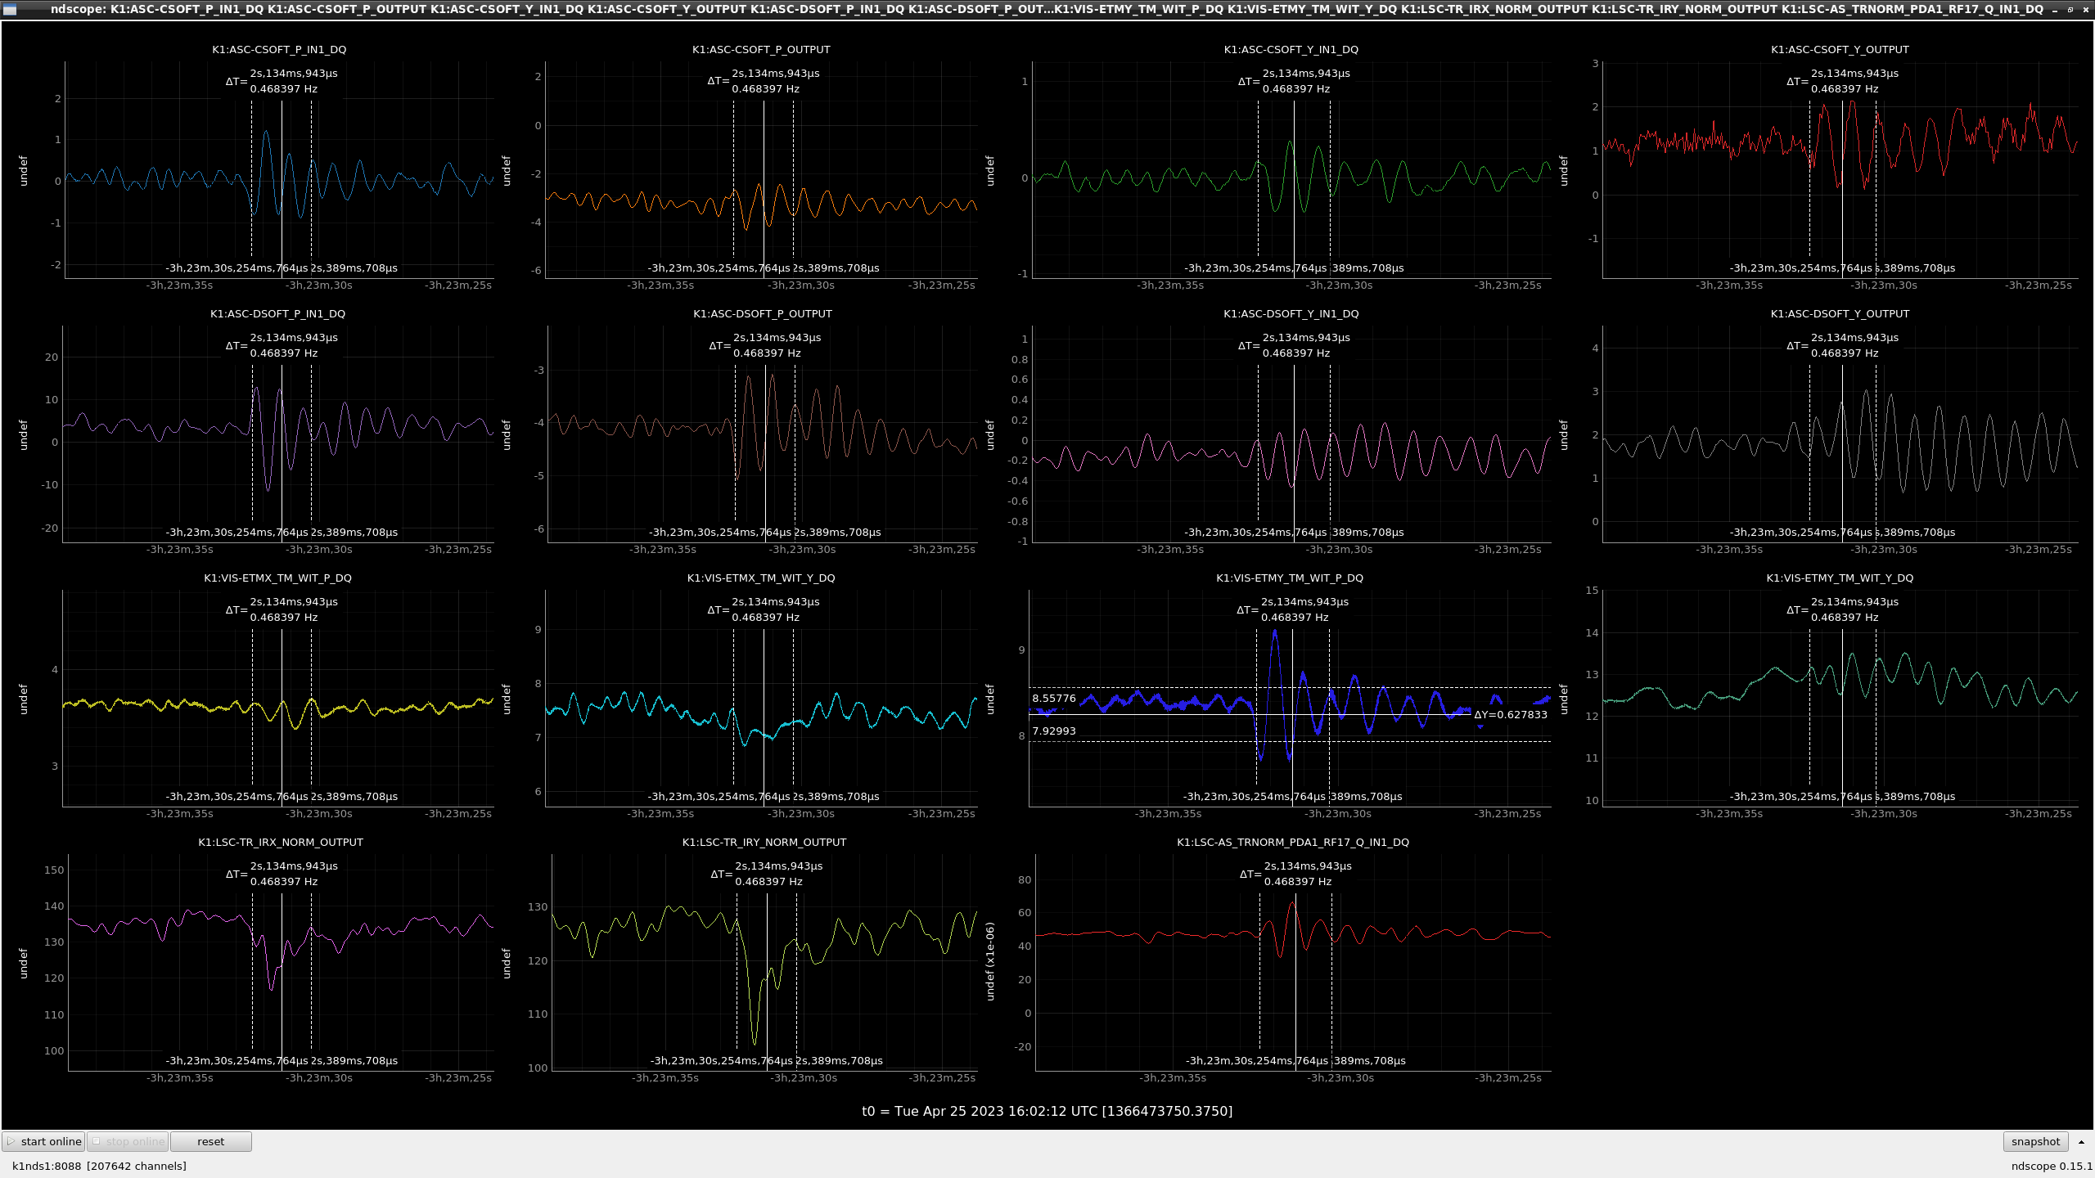
Task: Click the reset button
Action: (x=210, y=1141)
